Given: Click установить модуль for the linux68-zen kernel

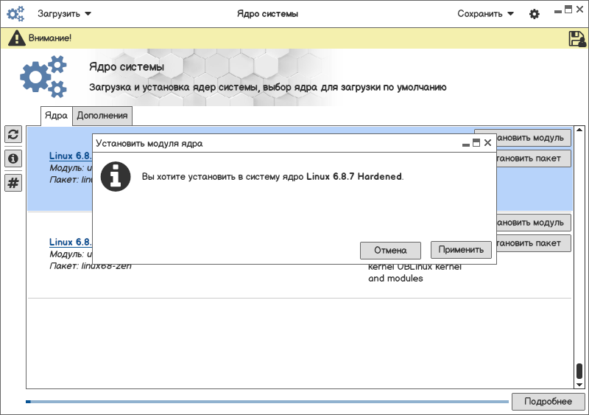Looking at the screenshot, I should 534,223.
